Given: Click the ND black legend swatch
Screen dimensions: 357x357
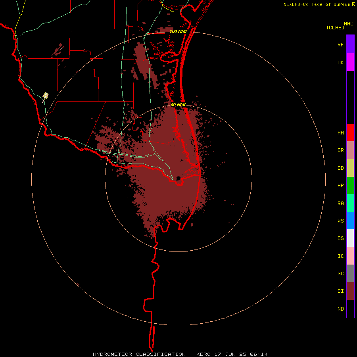Looking at the screenshot, I should [350, 309].
